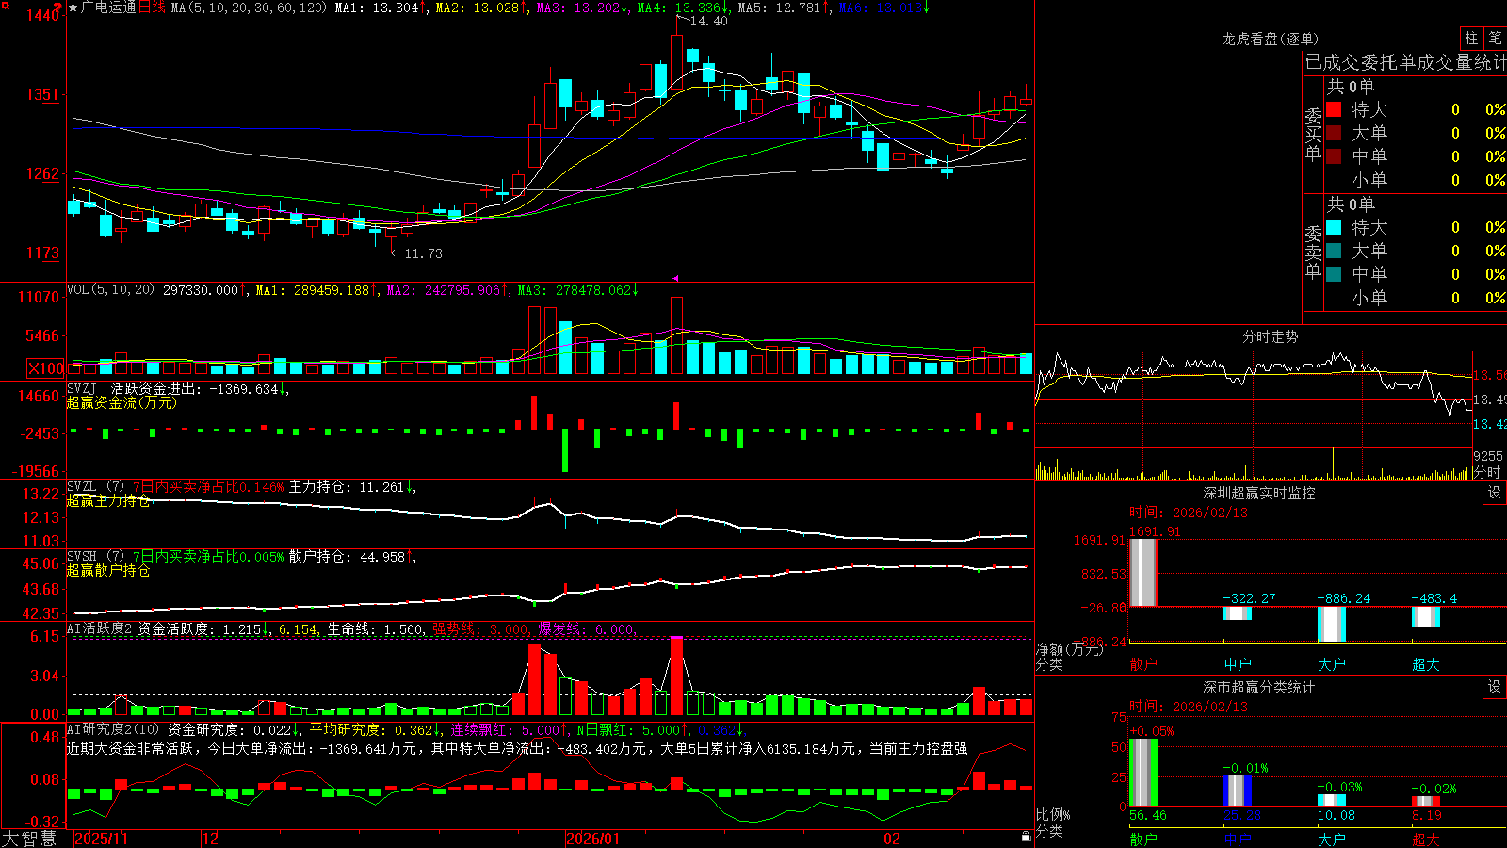The image size is (1507, 848).
Task: Select the teal 中单 swatch under 委卖单
Action: [1334, 274]
